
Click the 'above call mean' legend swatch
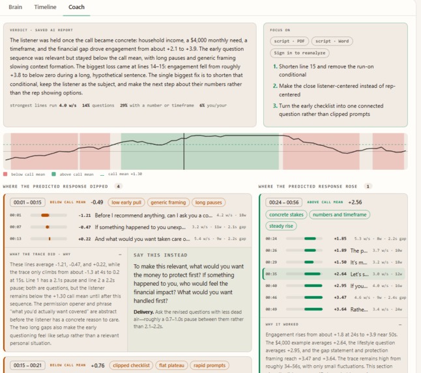pyautogui.click(x=53, y=174)
